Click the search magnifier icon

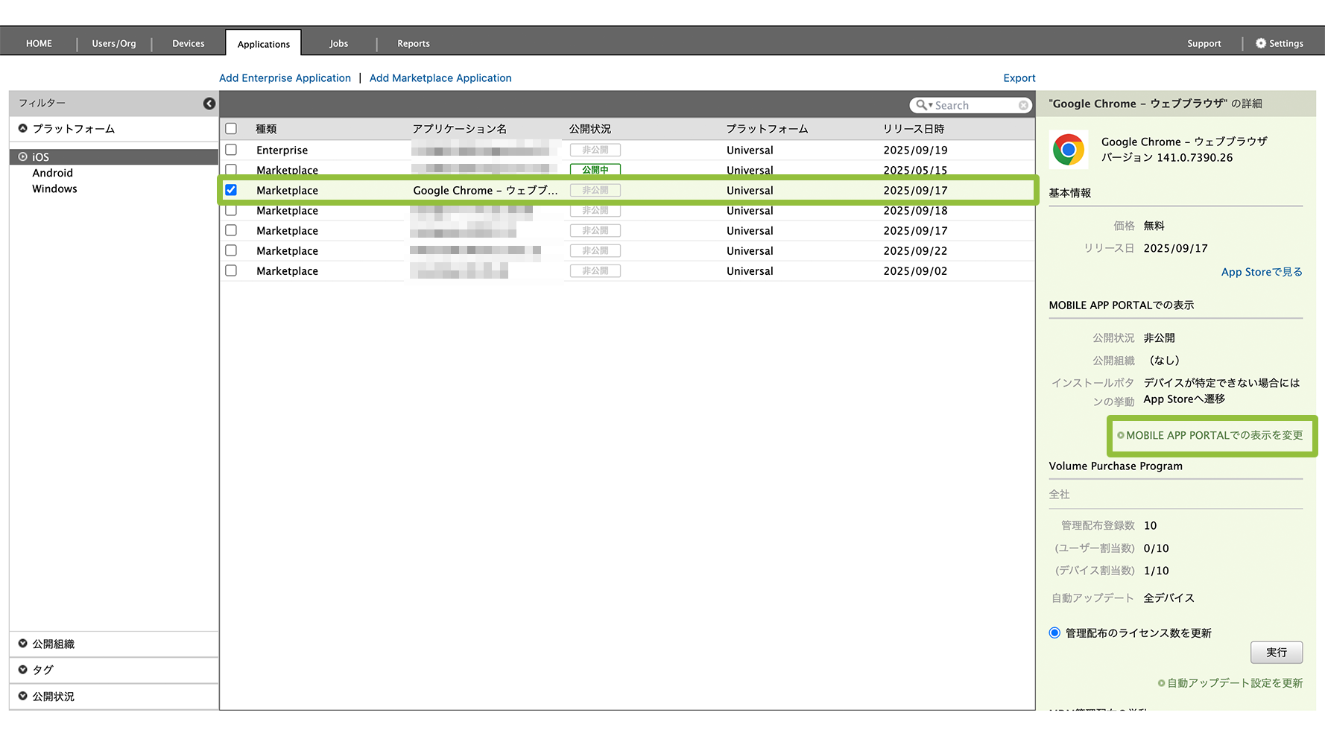click(x=923, y=106)
